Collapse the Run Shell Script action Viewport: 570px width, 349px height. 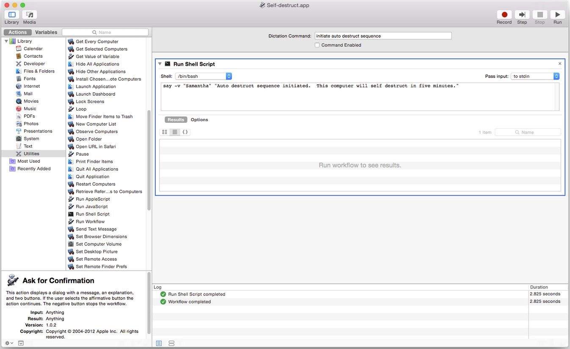(x=160, y=64)
